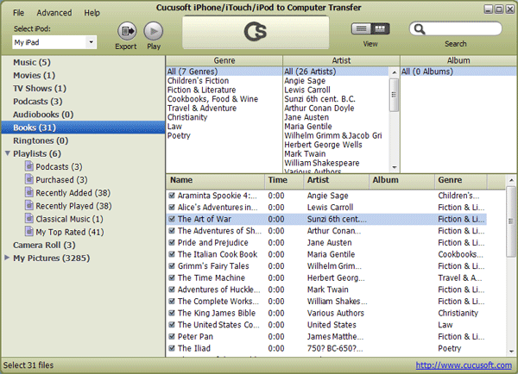
Task: Sort by Artist column header in file list
Action: pyautogui.click(x=337, y=180)
